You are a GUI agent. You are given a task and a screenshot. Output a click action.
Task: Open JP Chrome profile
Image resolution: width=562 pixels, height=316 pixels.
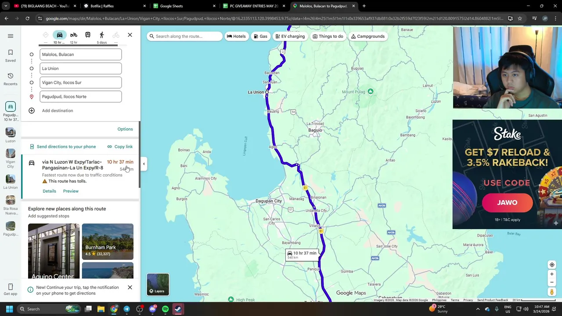[545, 18]
